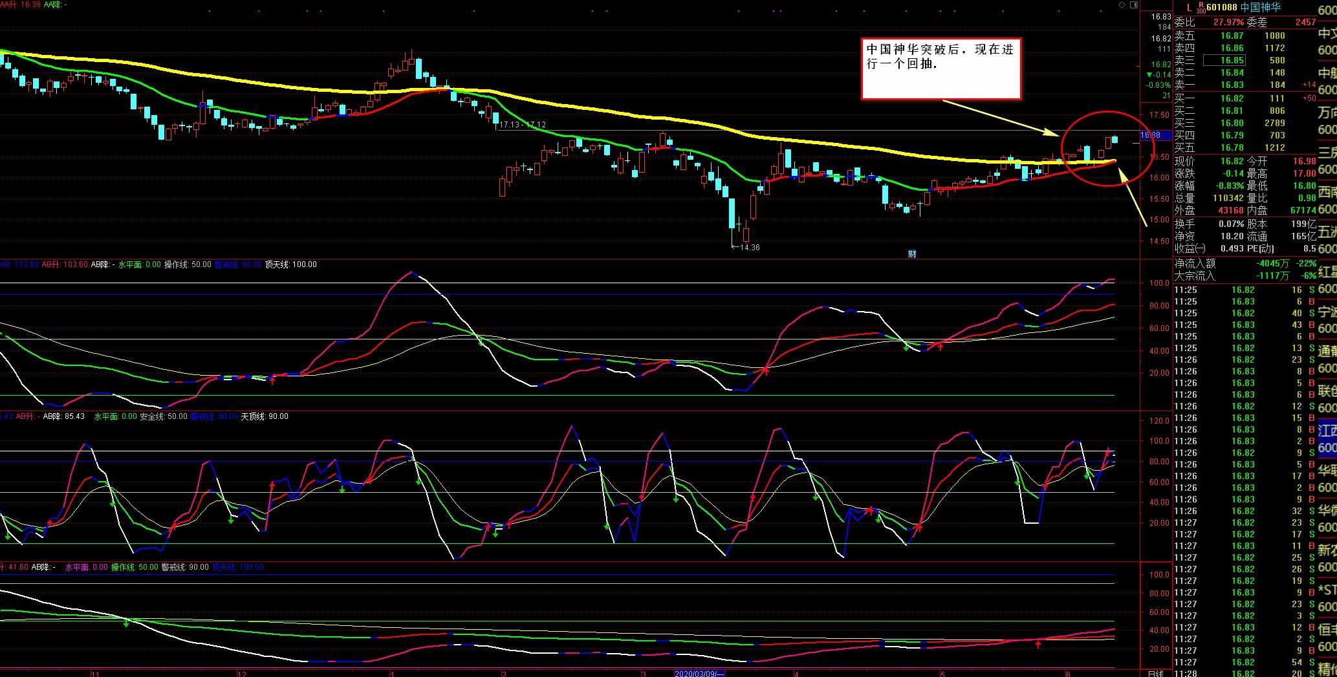Screen dimensions: 1337x677
Task: Click the 顶天线: 100.00 label in the first indicator panel
Action: click(291, 264)
